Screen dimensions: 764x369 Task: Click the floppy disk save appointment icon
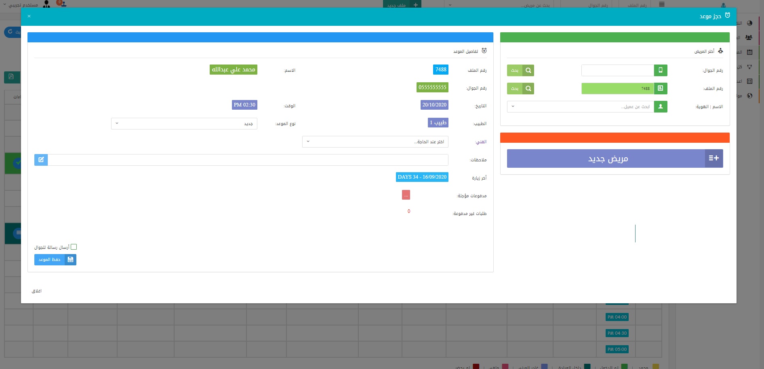(x=70, y=260)
